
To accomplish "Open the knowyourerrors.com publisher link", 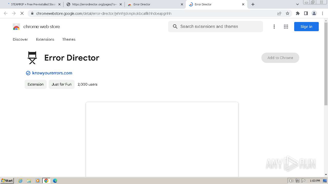I will 52,73.
